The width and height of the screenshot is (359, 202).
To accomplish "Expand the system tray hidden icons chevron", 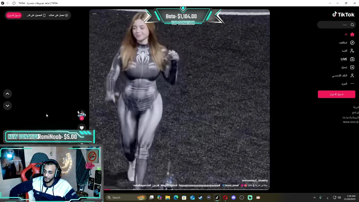I will coord(314,198).
